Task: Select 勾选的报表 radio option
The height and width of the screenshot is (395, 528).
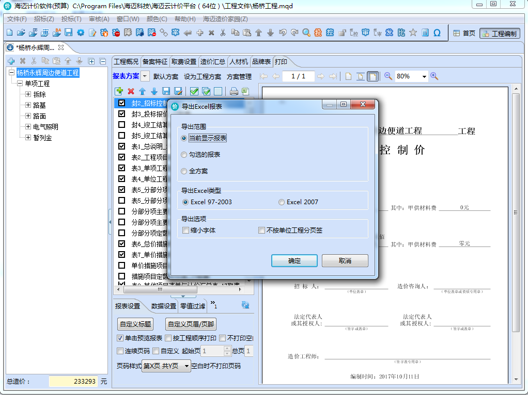Action: (184, 155)
